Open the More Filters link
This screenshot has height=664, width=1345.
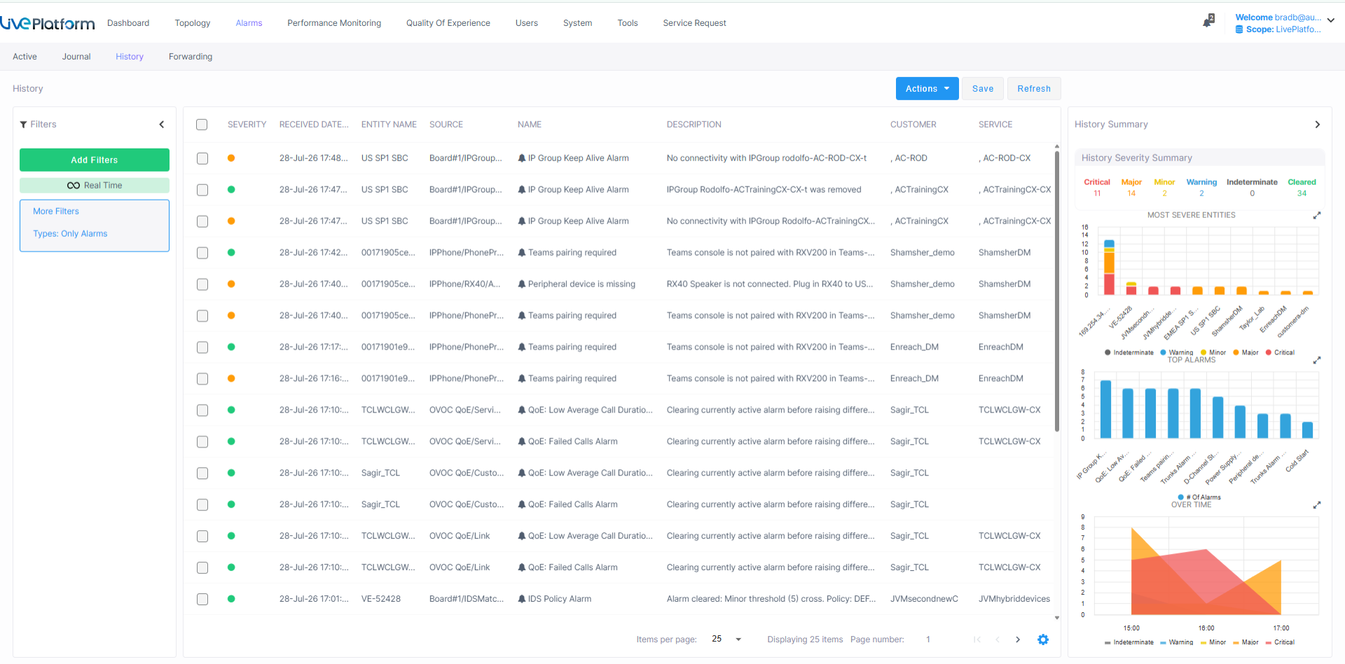pos(56,212)
